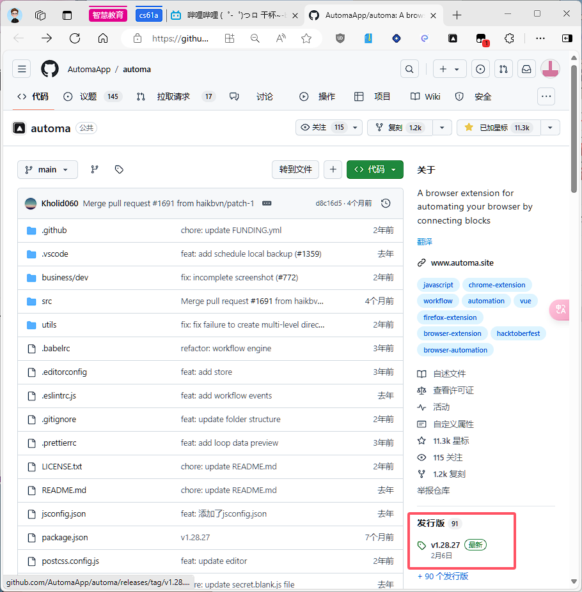Open the browser extensions puzzle icon
The image size is (582, 592).
[509, 38]
